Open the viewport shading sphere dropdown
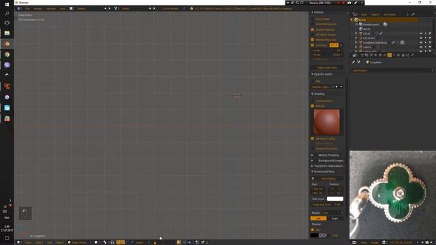 97,242
